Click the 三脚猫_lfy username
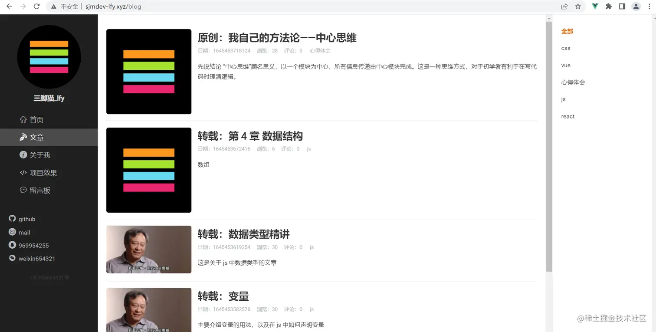 [x=49, y=98]
